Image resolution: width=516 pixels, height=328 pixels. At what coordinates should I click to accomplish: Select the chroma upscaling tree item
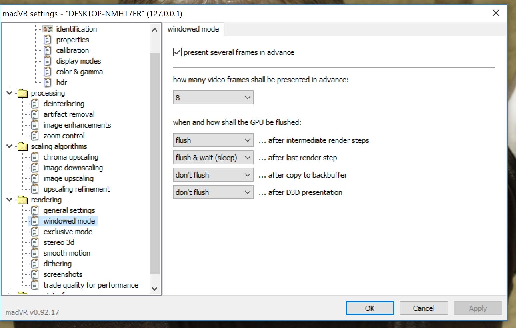coord(71,157)
